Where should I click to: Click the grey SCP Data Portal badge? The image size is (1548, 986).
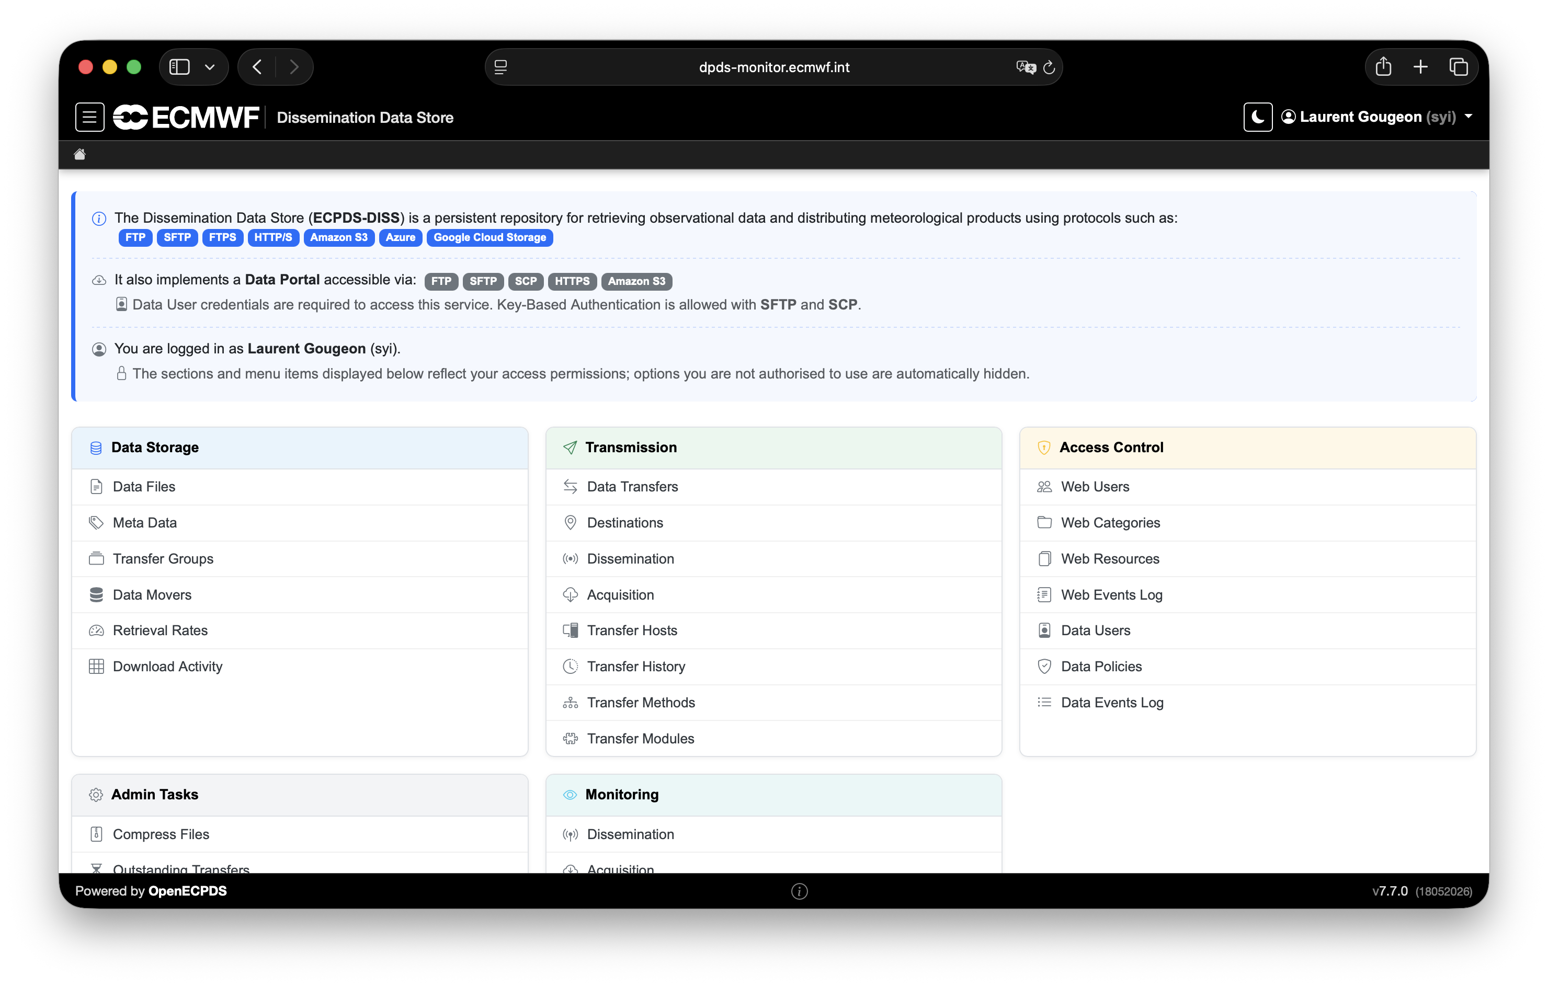[x=525, y=282]
